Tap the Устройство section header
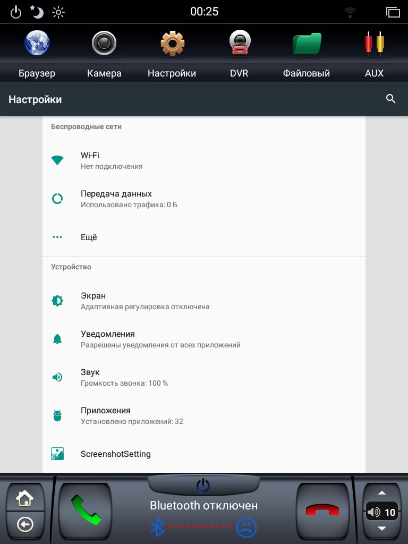 click(x=71, y=267)
